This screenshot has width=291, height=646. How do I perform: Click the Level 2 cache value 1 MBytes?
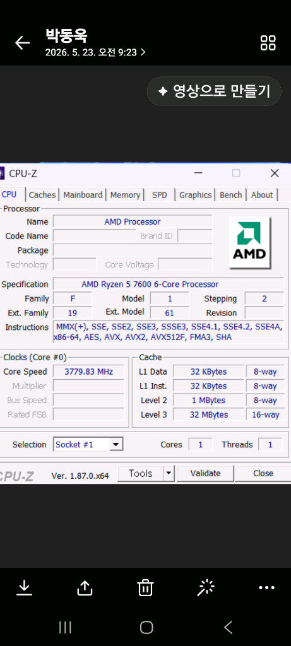[x=208, y=401]
